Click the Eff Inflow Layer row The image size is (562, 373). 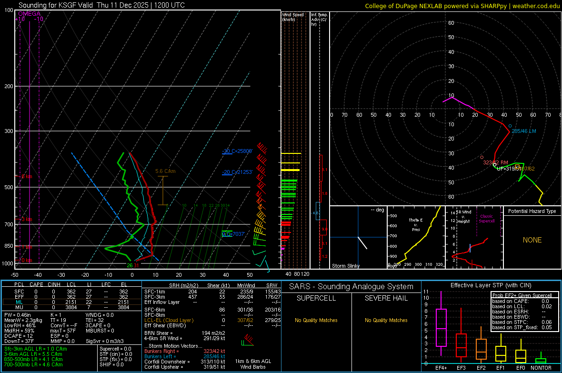pos(212,302)
